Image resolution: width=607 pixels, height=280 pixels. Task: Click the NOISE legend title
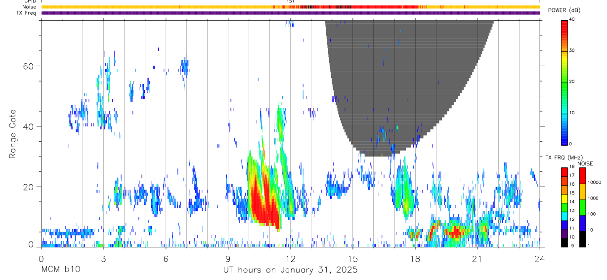point(585,163)
